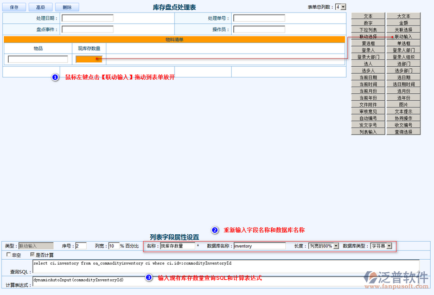Viewport: 434px width, 295px height.
Task: Toggle the 非空 checkbox
Action: [x=8, y=254]
